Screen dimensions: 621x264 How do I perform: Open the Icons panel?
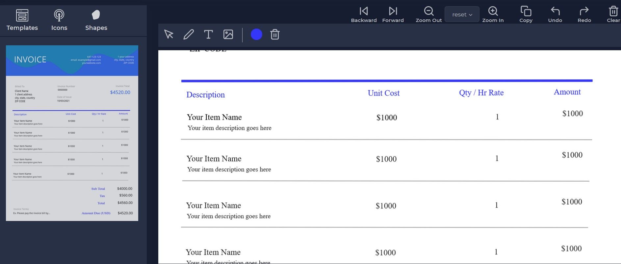point(59,20)
